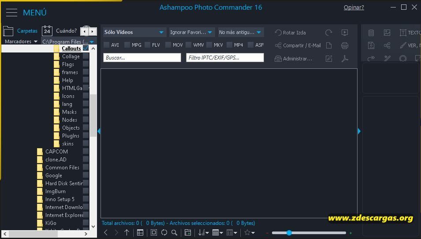Click Compartir / E-Mail button
The image size is (421, 239).
coord(298,45)
